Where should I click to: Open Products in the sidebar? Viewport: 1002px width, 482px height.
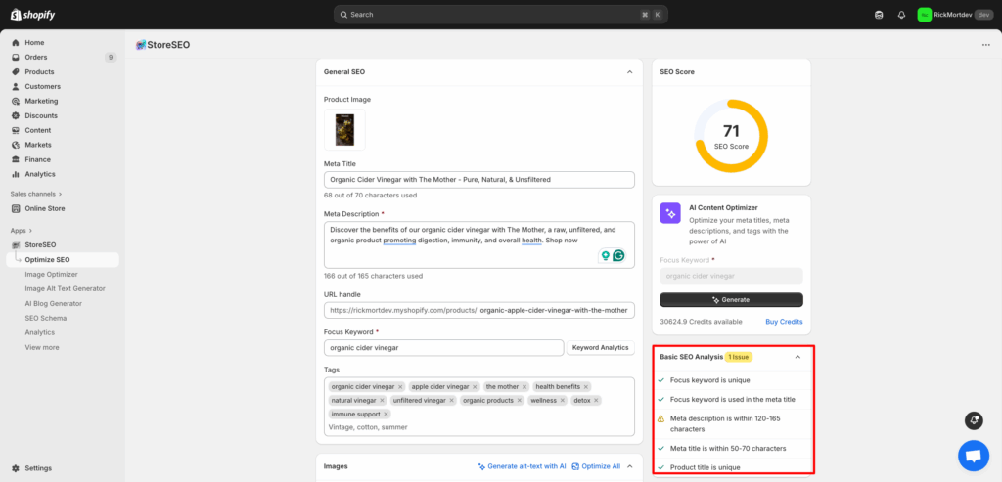39,71
